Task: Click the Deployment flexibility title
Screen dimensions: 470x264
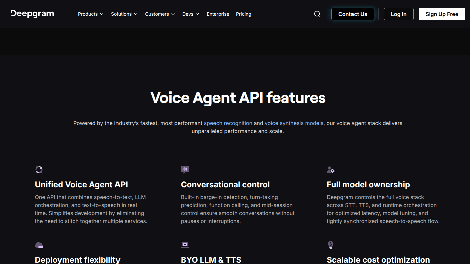Action: coord(77,260)
